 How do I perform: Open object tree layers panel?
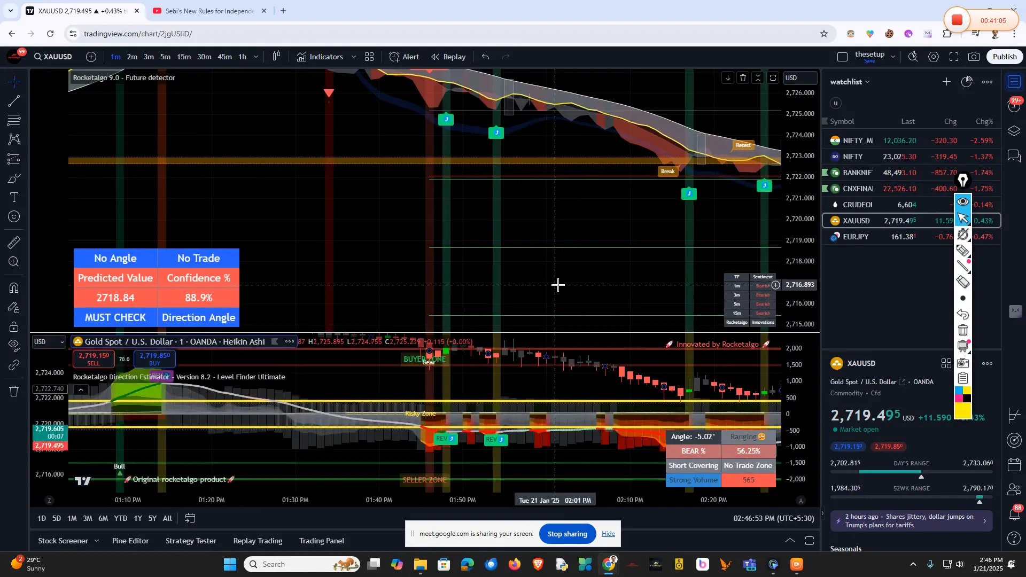coord(1014,131)
